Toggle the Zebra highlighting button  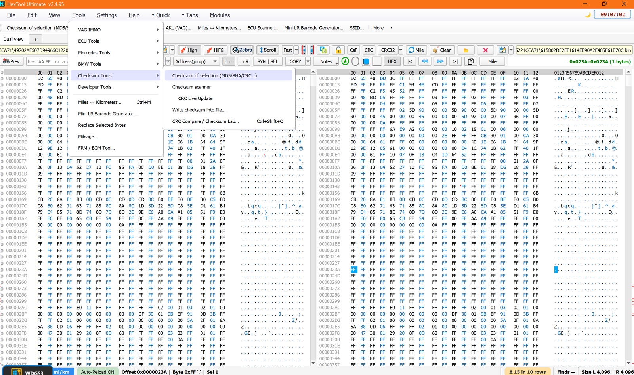pyautogui.click(x=242, y=50)
